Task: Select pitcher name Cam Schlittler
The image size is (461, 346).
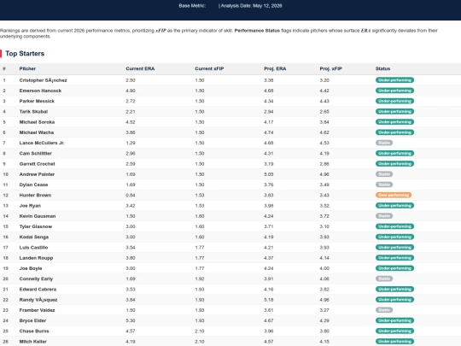Action: 35,153
